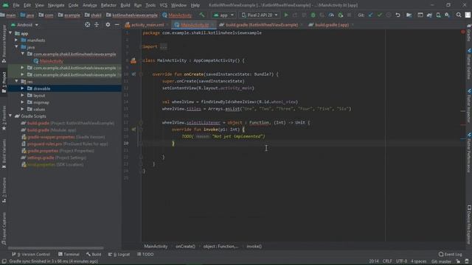This screenshot has width=472, height=265.
Task: Collapse the res folder
Action: 16,82
